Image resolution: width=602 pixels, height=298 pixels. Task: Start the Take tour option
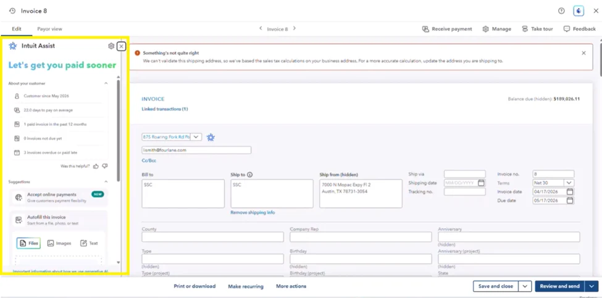[x=537, y=29]
